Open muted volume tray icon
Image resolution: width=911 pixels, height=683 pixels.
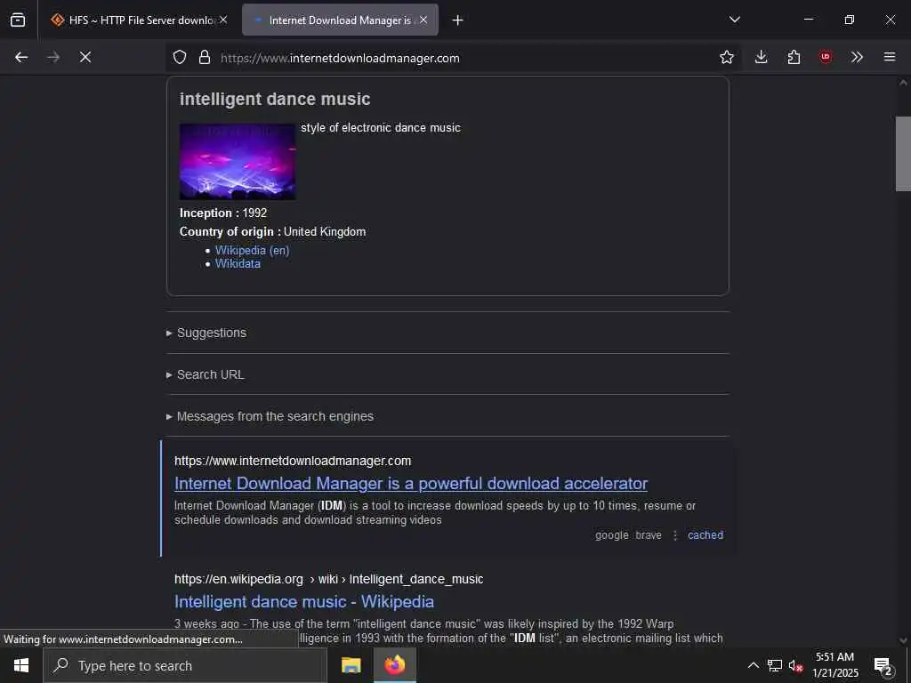tap(796, 665)
